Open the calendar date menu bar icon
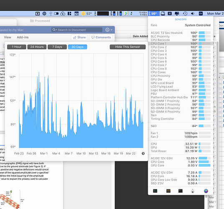The height and width of the screenshot is (209, 224). (x=76, y=13)
